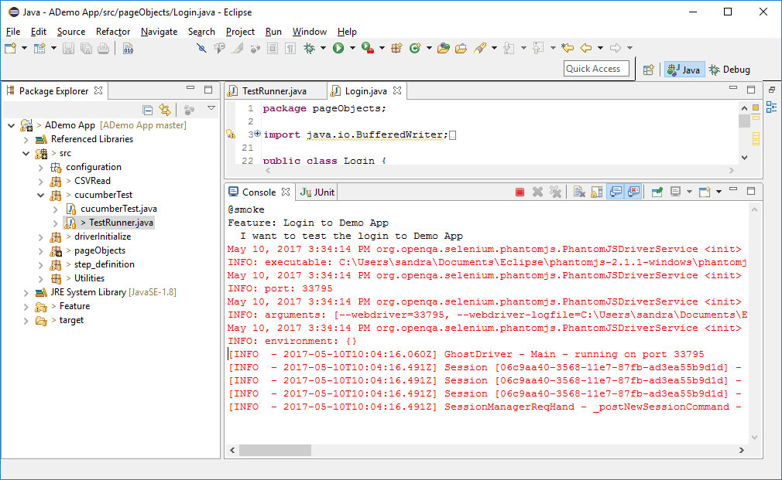Maximize the Console panel
This screenshot has width=782, height=480.
[x=751, y=191]
